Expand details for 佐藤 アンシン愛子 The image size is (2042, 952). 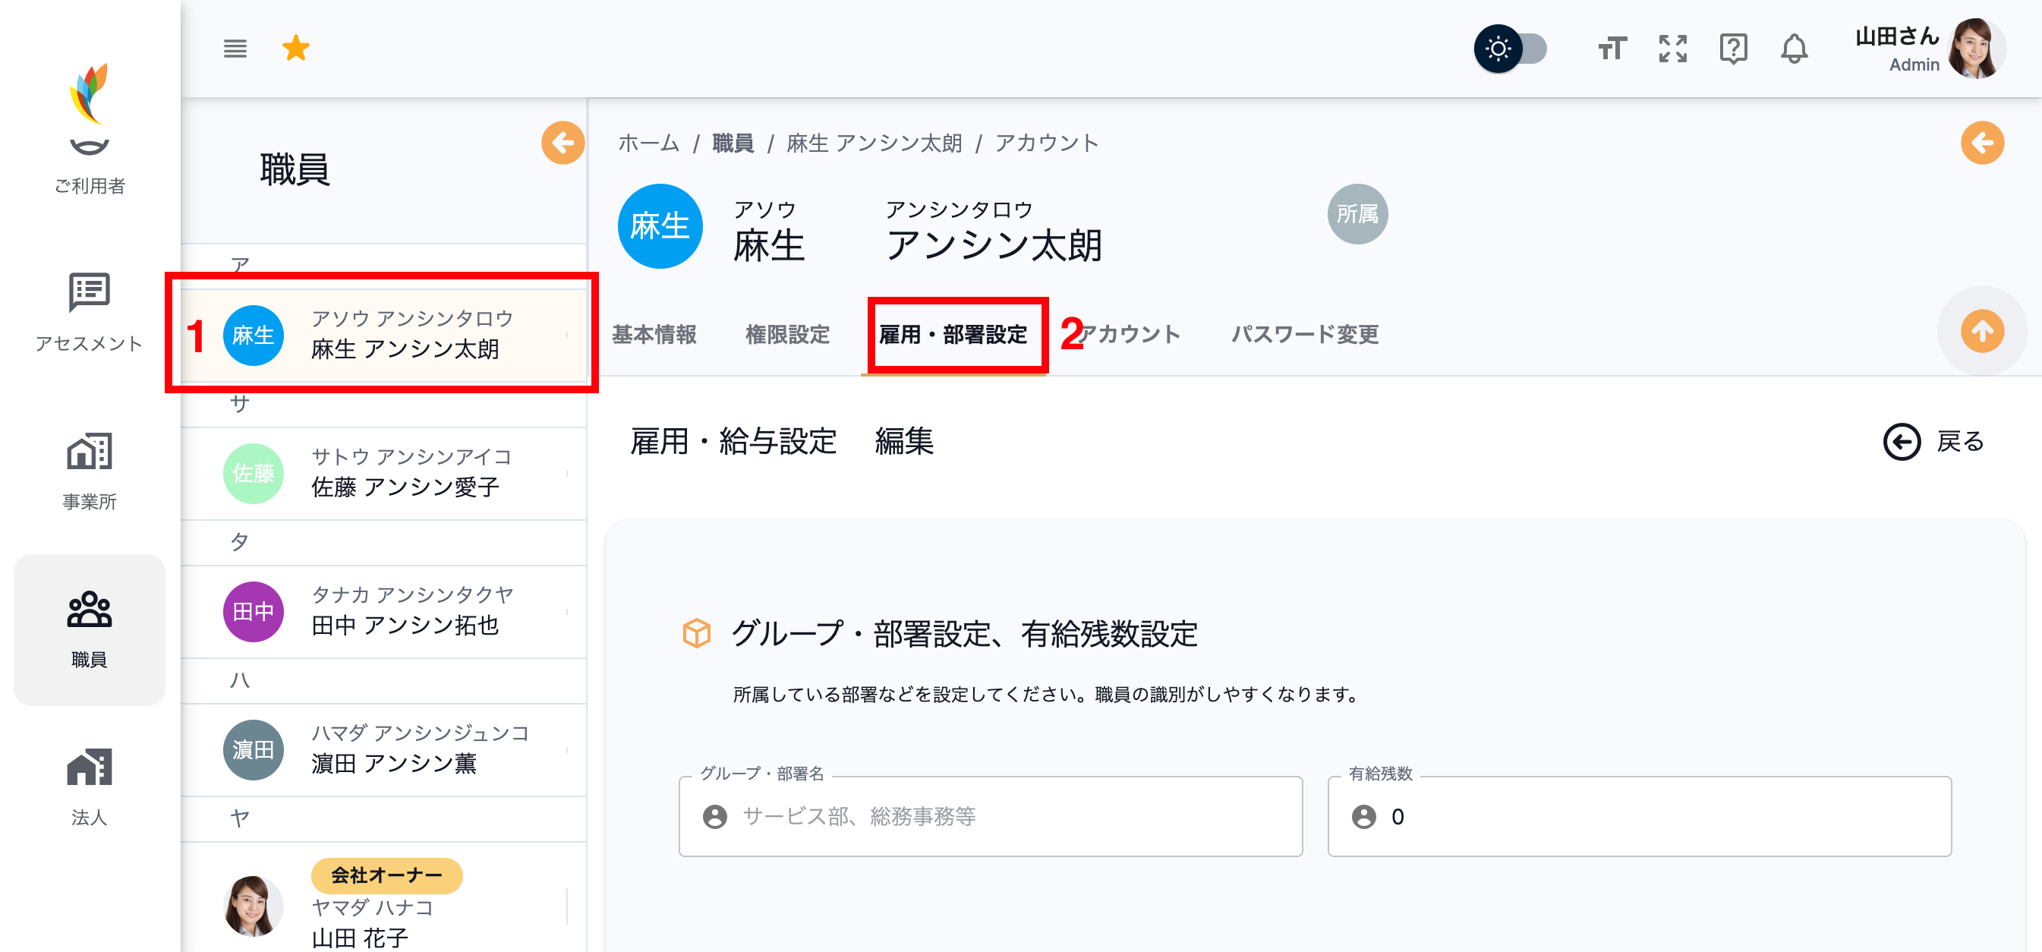click(568, 473)
